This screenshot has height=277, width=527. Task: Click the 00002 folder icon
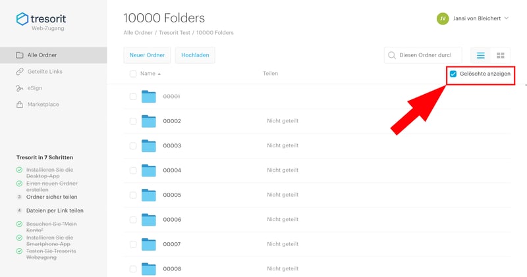[149, 121]
